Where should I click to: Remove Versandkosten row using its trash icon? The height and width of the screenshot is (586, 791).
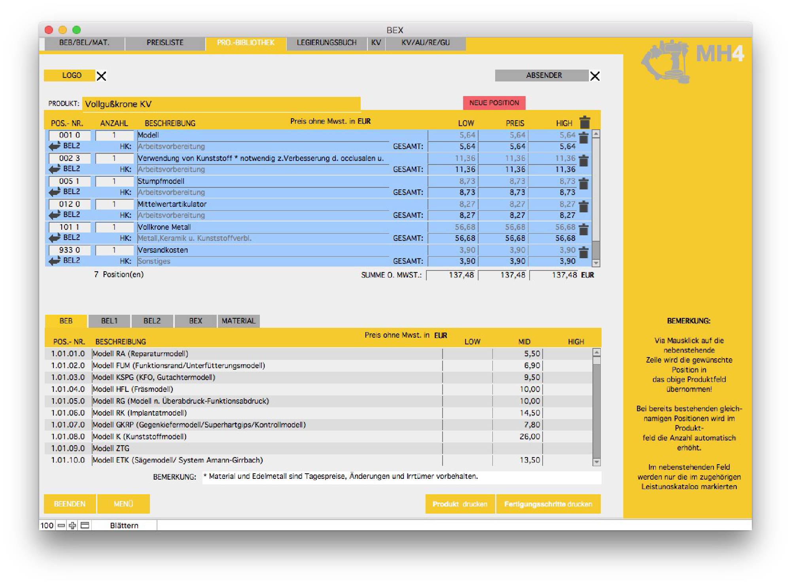click(583, 253)
